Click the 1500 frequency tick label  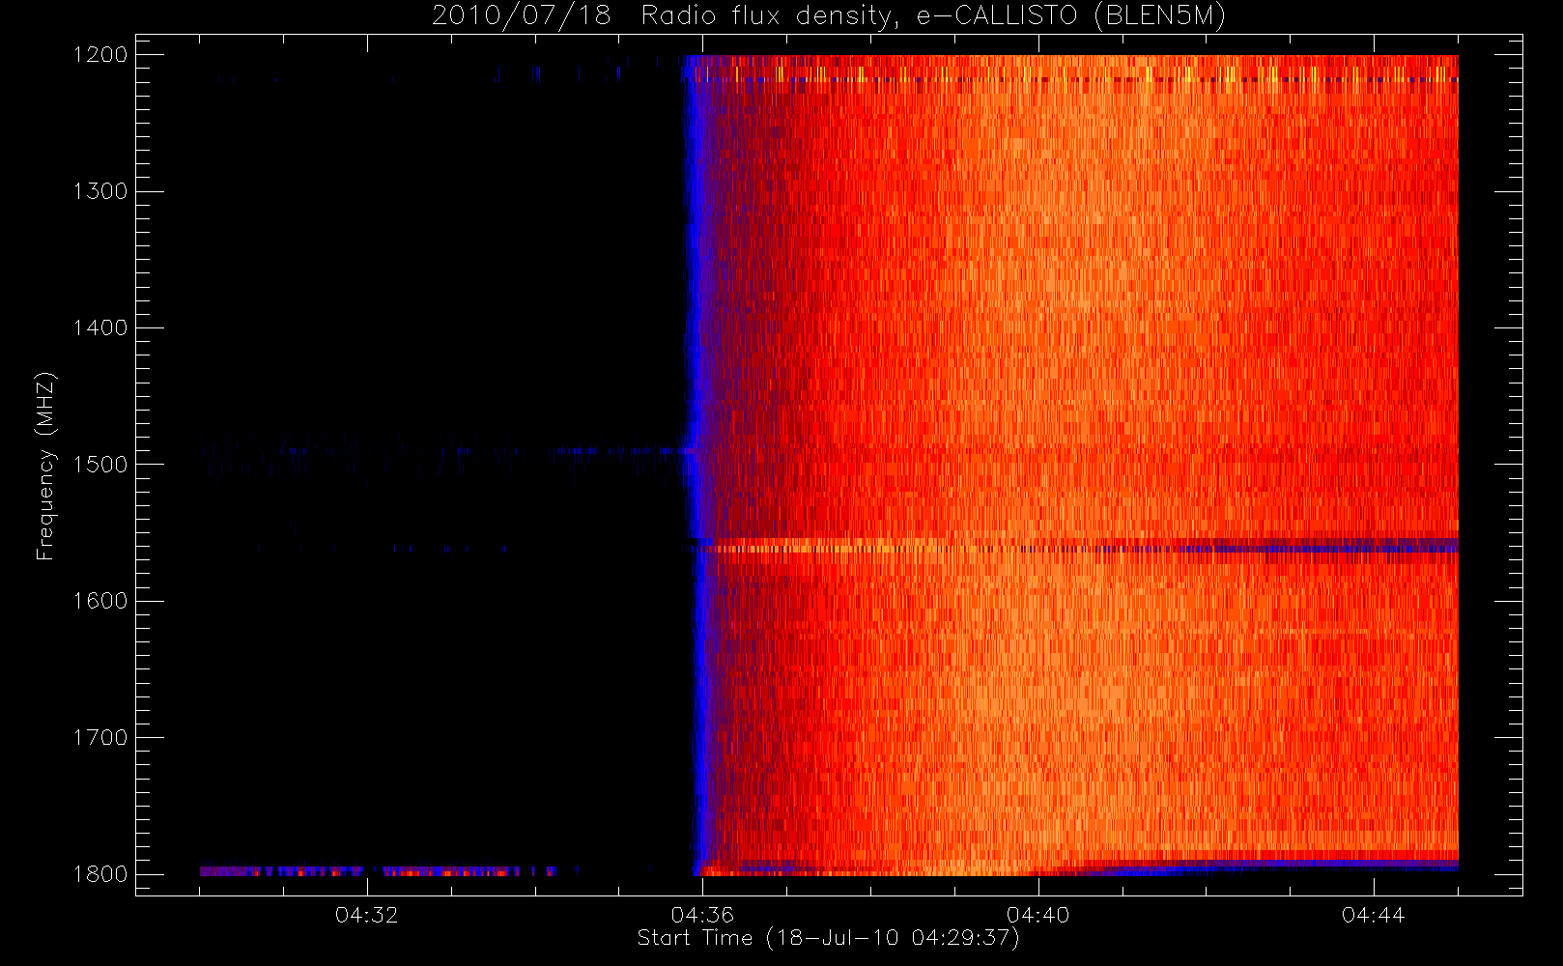100,465
